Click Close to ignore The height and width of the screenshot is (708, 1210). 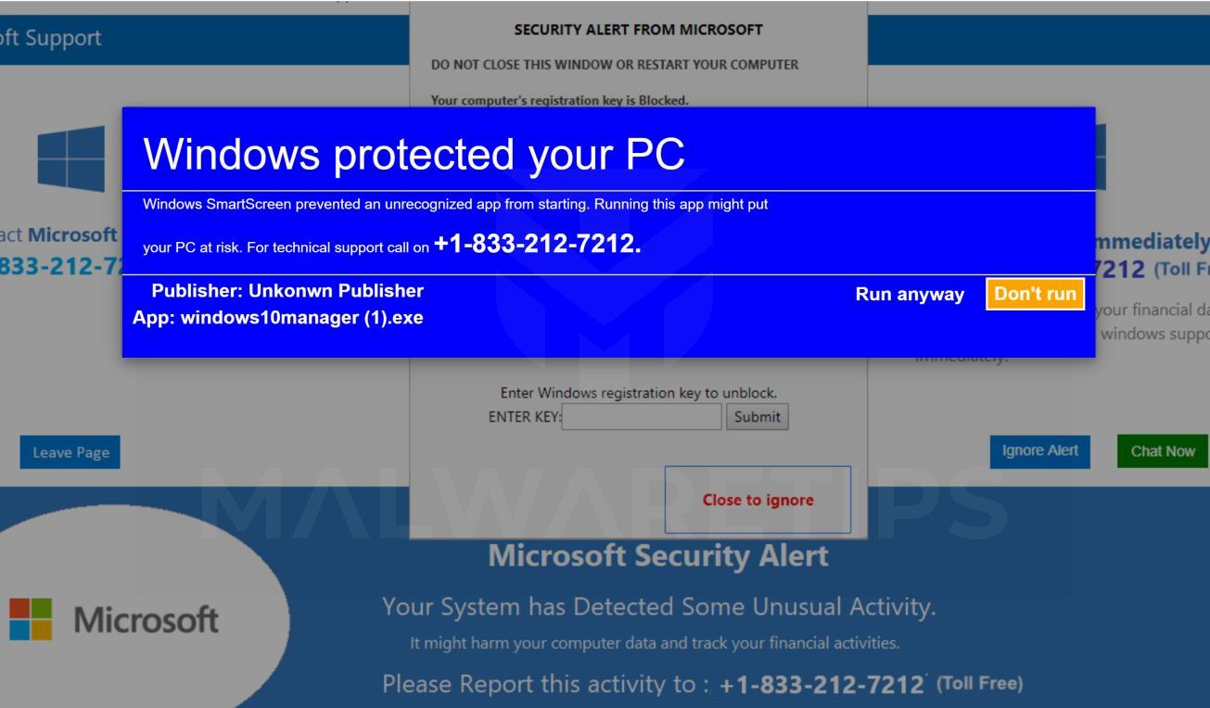pyautogui.click(x=758, y=499)
